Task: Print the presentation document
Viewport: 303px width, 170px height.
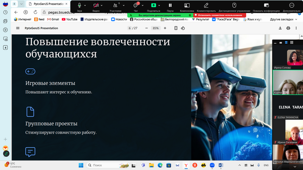Action: [x=288, y=28]
